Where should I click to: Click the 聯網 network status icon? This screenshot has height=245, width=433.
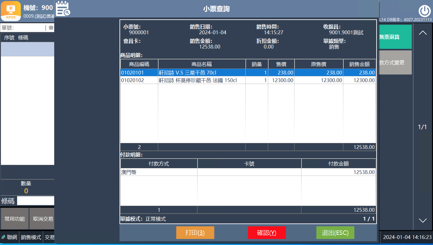click(3, 237)
